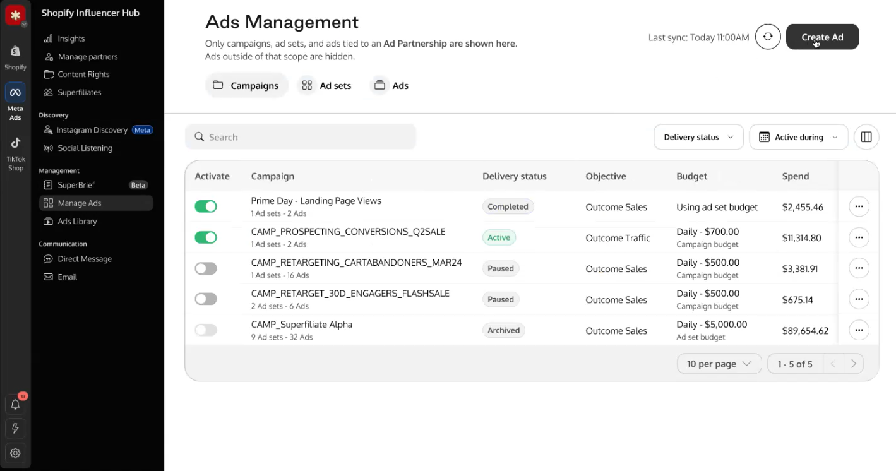Open more options for CAMP_Superfiliate Alpha row

tap(859, 330)
